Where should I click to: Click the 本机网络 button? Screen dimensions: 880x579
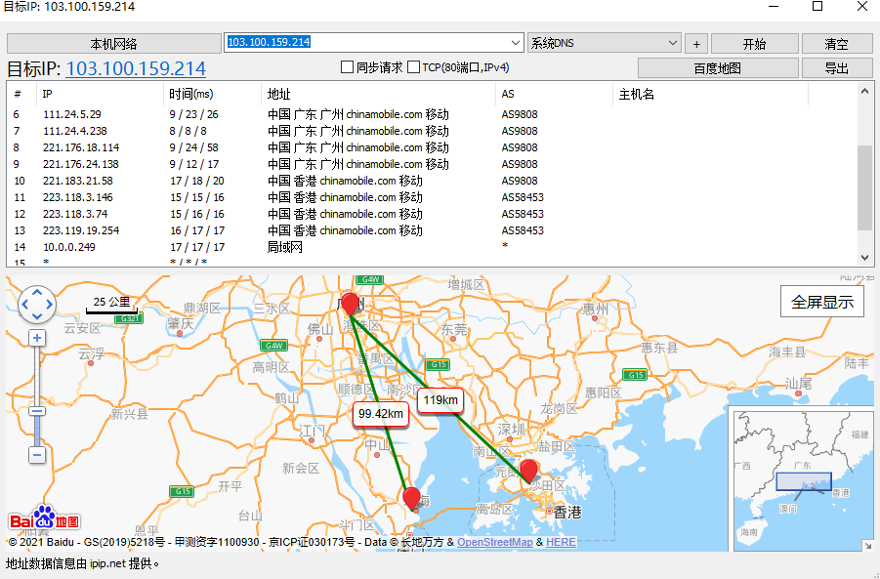click(114, 44)
